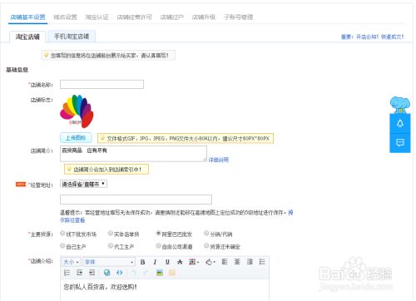Screen dimensions: 416x301
Task: Switch to the 店铺经营许可 tab
Action: (x=135, y=17)
